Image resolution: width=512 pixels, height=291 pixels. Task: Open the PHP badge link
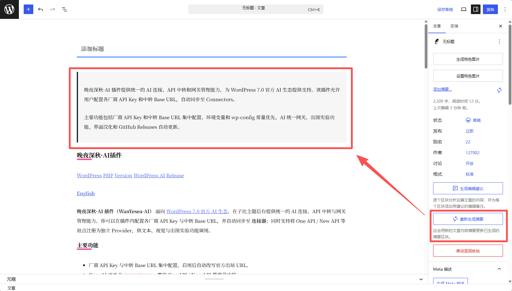tap(108, 175)
